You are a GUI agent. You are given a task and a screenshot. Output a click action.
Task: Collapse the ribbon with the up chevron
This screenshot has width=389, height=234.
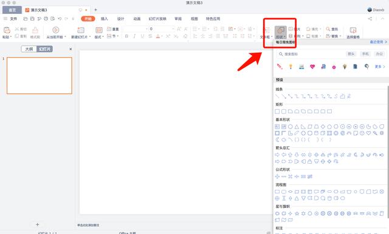pyautogui.click(x=383, y=19)
